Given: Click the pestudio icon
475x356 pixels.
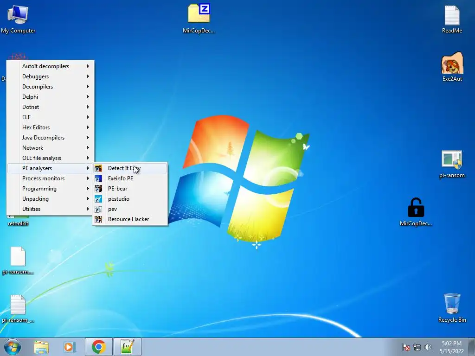Looking at the screenshot, I should click(98, 199).
